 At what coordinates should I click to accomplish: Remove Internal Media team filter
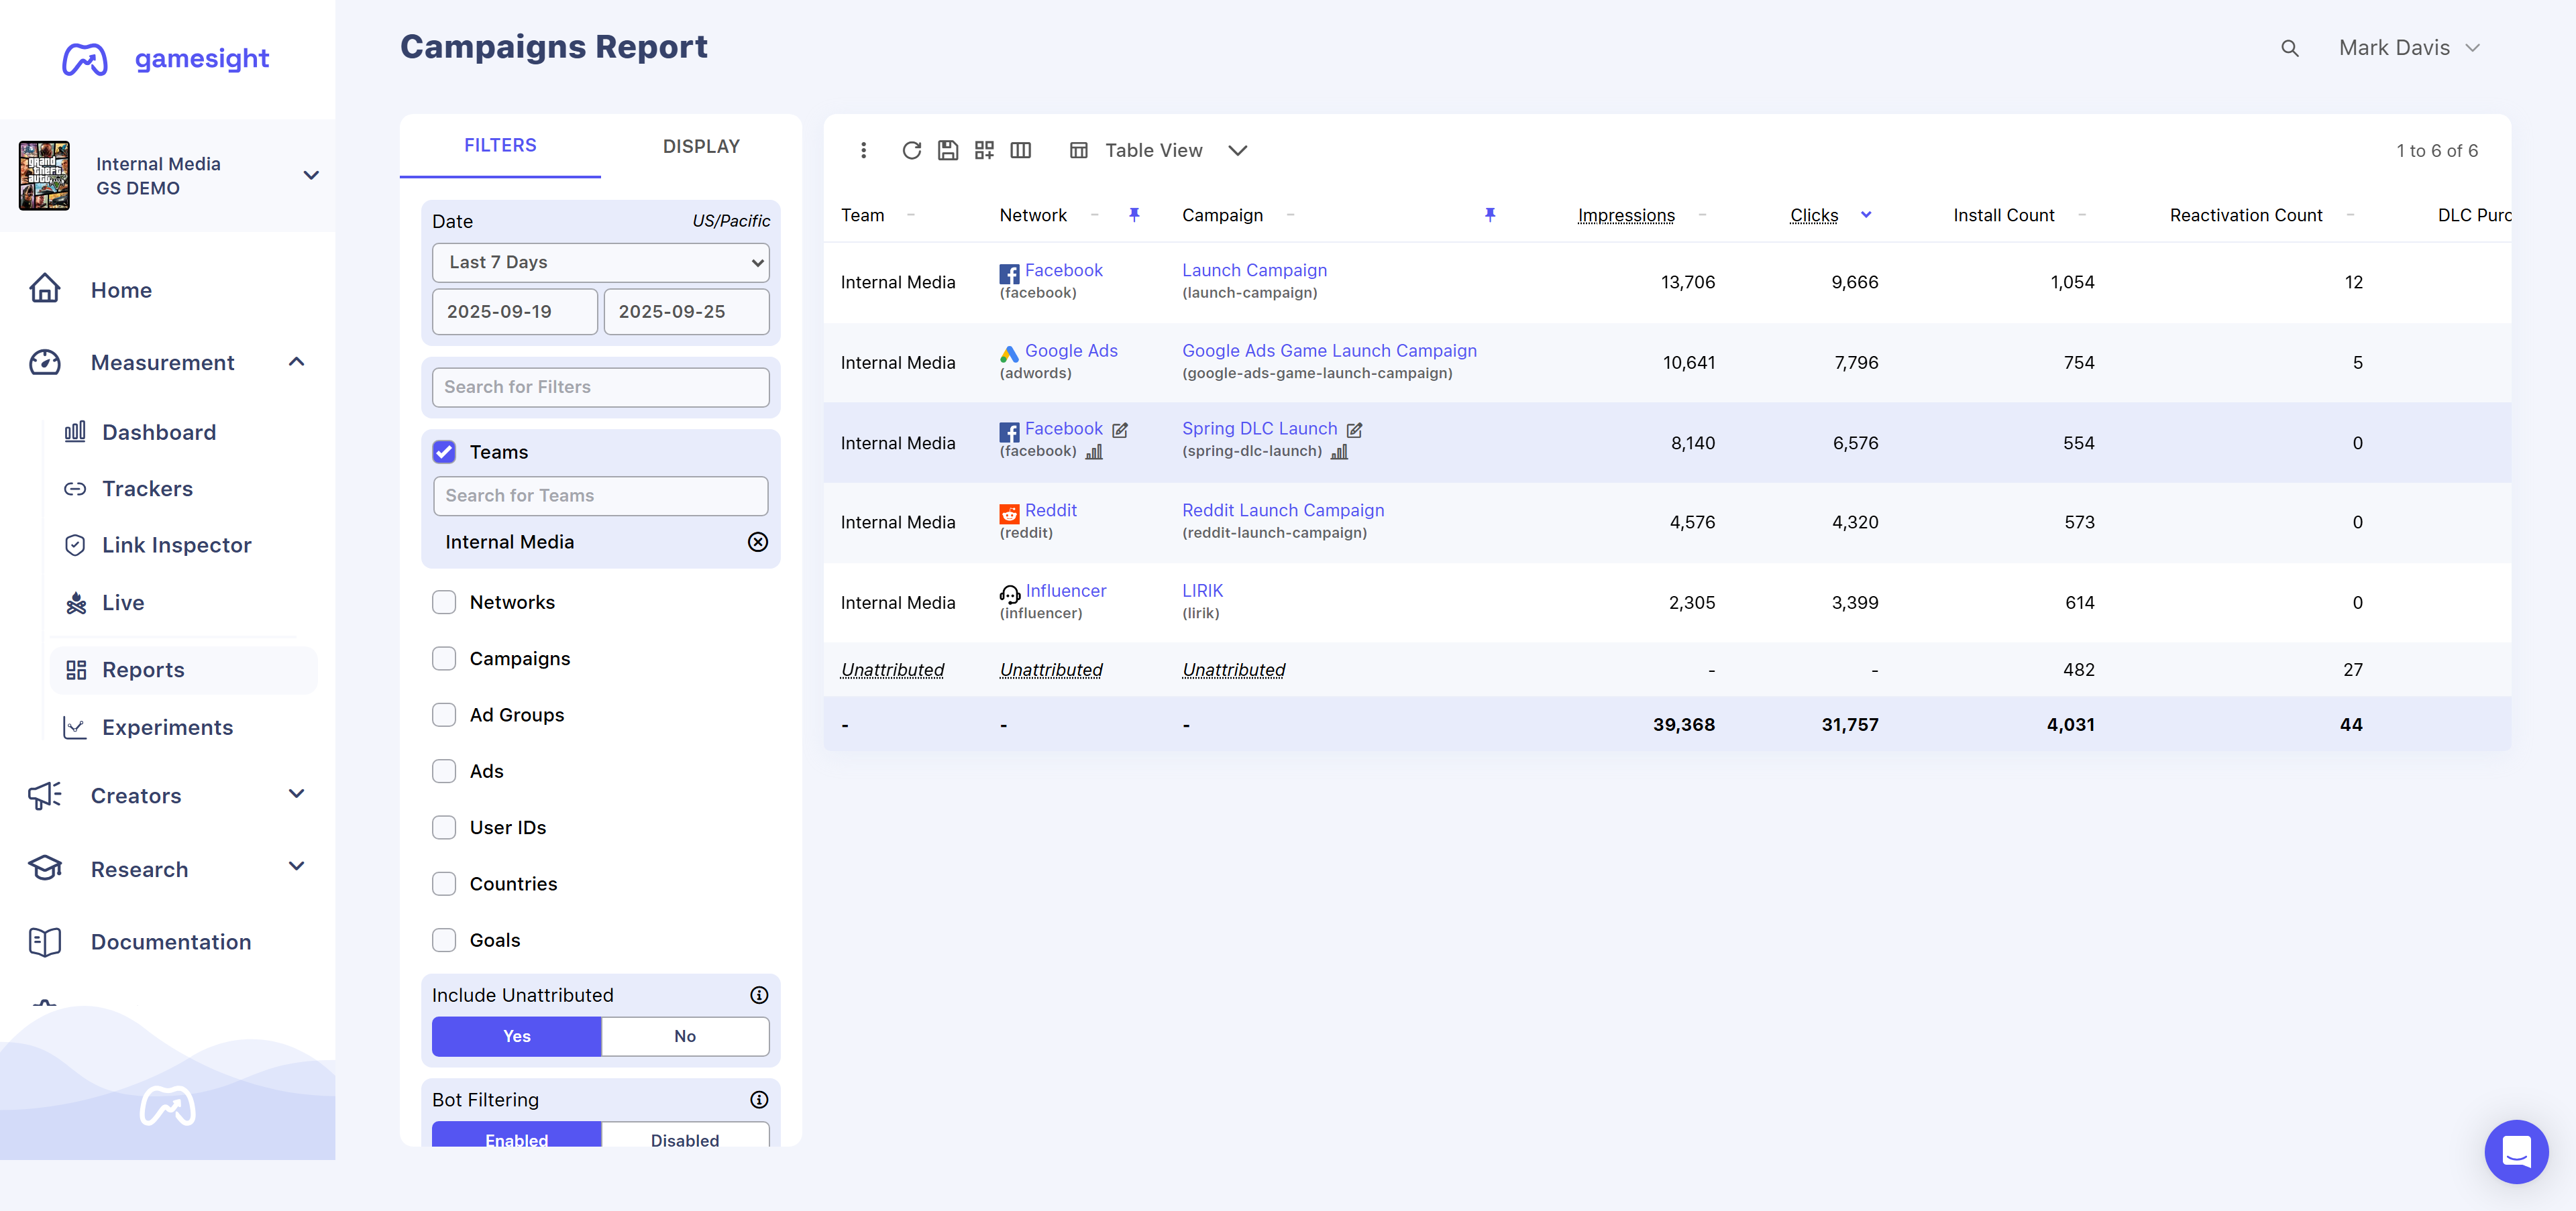[757, 542]
